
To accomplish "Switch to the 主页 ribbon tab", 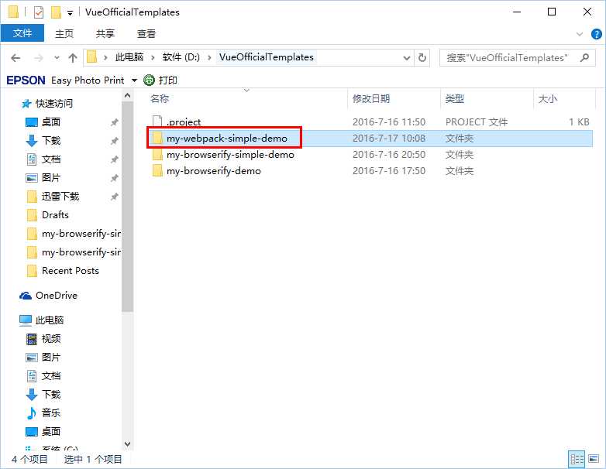I will (64, 33).
